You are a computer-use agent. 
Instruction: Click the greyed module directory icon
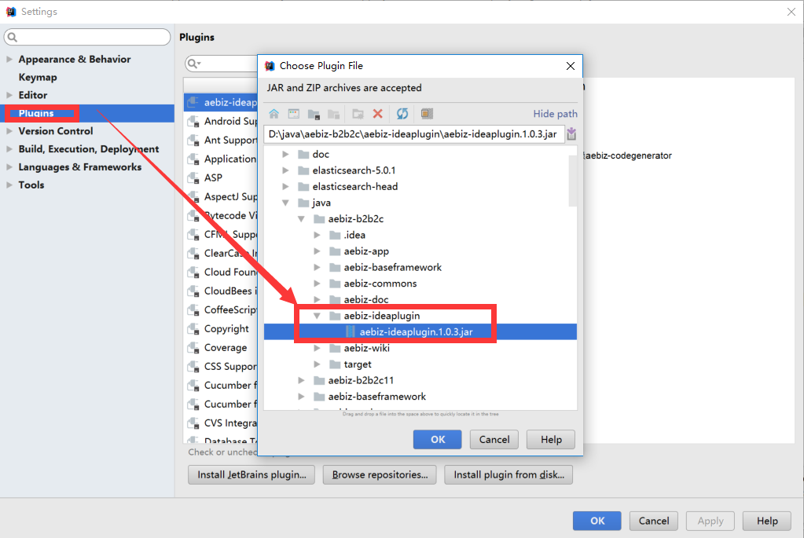click(334, 114)
